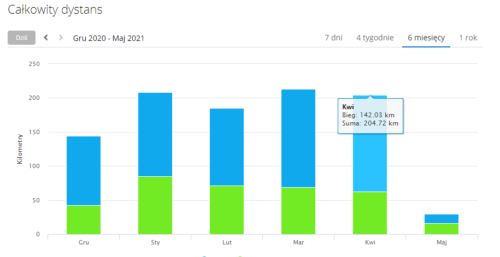Click the blue segment of the Gru bar
The image size is (500, 257).
(x=84, y=170)
